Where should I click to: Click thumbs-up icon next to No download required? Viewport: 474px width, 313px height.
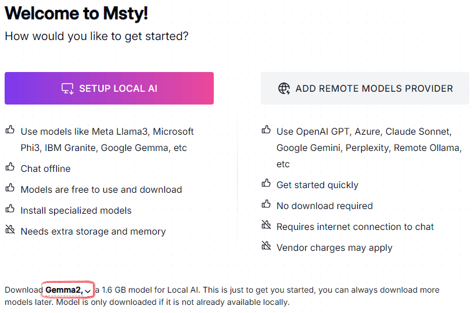(266, 205)
